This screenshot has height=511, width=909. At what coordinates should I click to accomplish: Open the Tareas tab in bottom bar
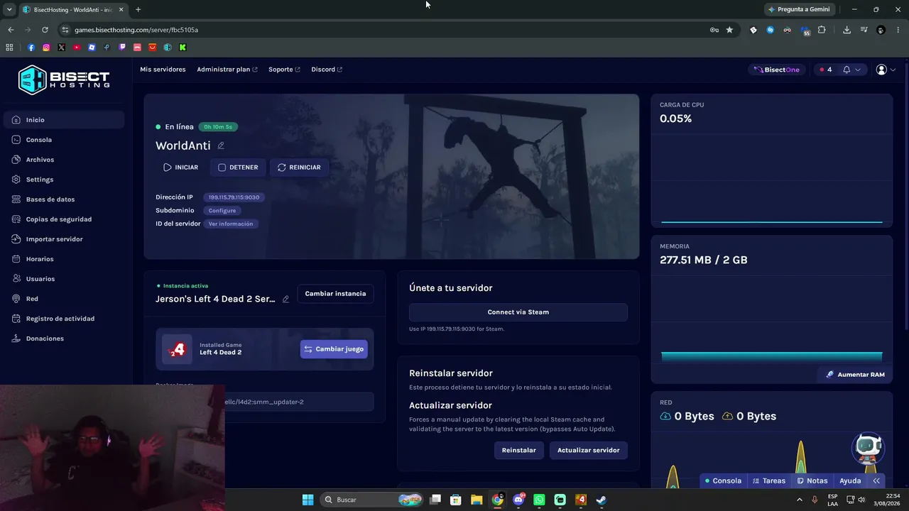coord(769,481)
